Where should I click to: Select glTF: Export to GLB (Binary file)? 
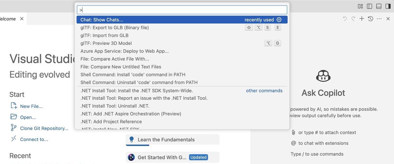[182, 27]
